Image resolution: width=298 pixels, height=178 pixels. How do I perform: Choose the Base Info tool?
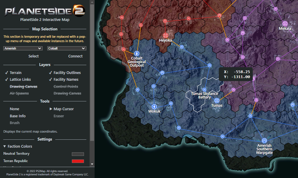(18, 116)
